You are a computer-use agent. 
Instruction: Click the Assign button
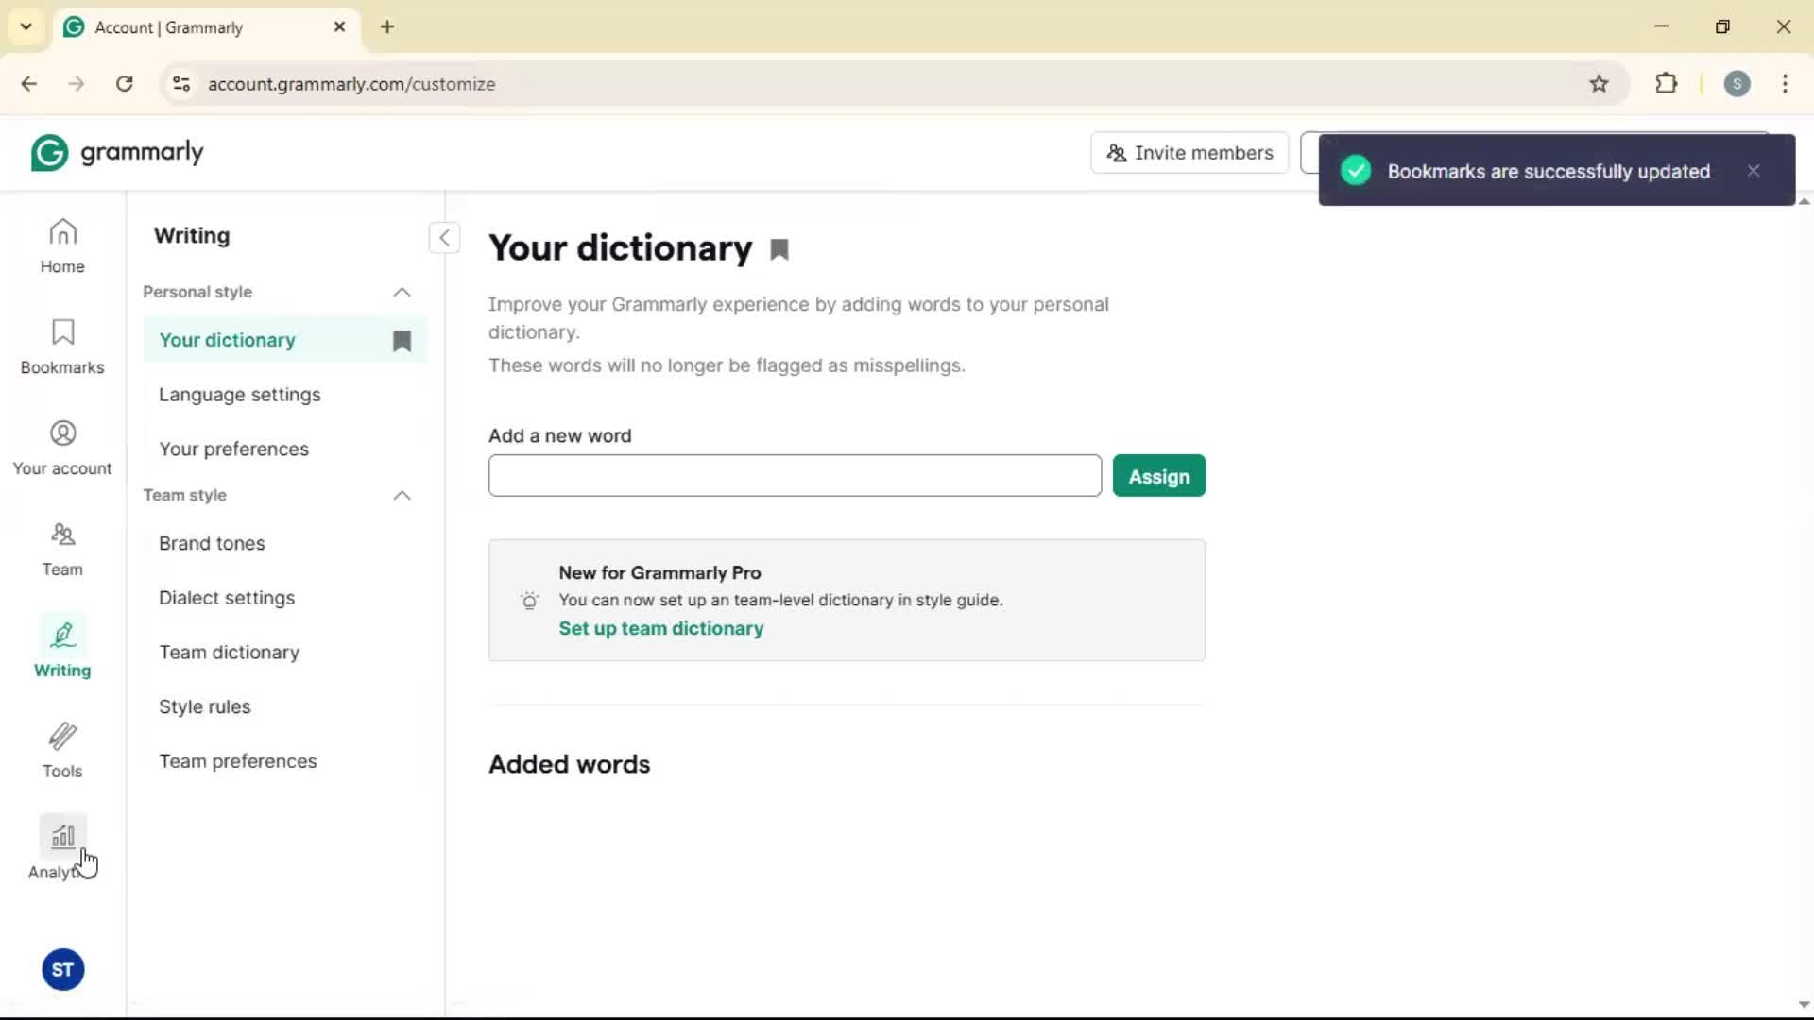coord(1158,476)
